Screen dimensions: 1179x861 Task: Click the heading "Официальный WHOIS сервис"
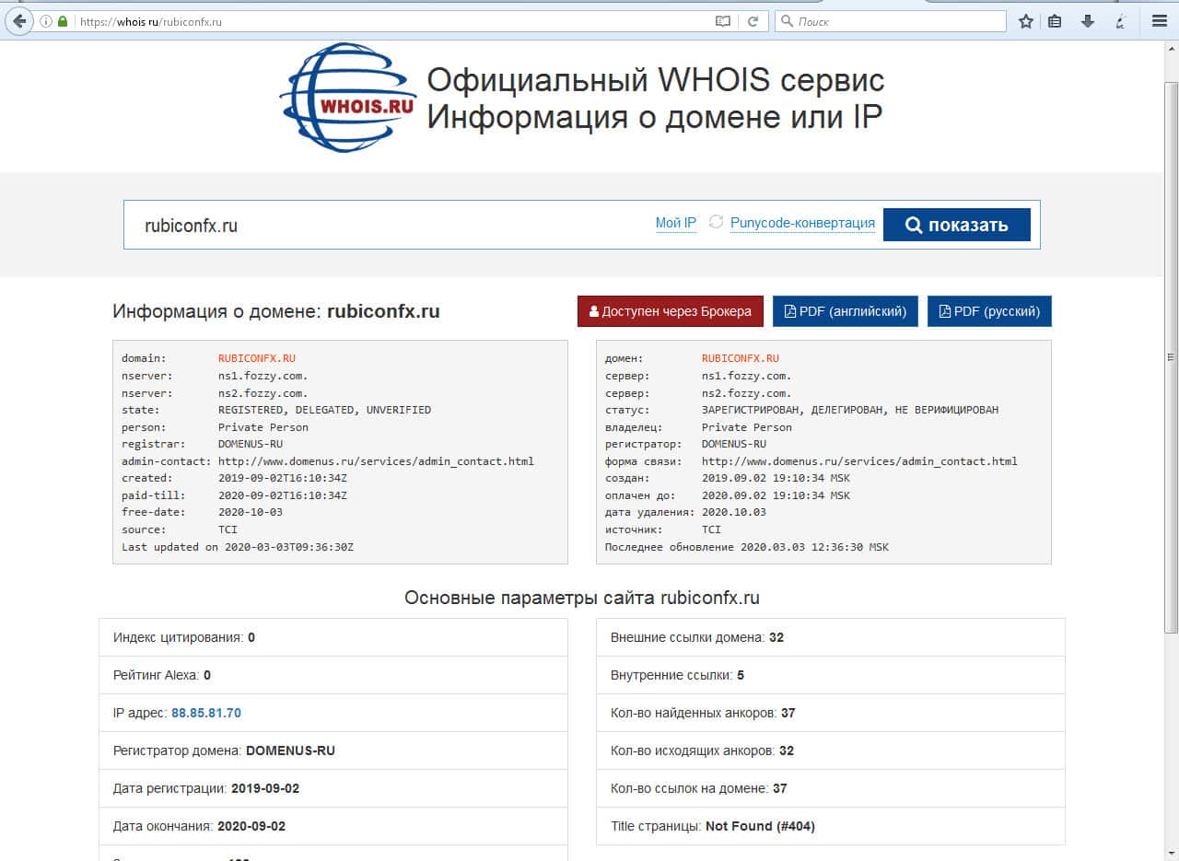pyautogui.click(x=656, y=80)
